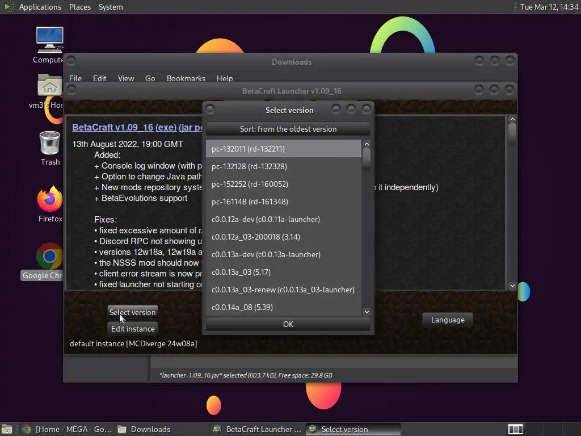581x436 pixels.
Task: Switch to BetaCraft Launcher taskbar item
Action: (258, 429)
